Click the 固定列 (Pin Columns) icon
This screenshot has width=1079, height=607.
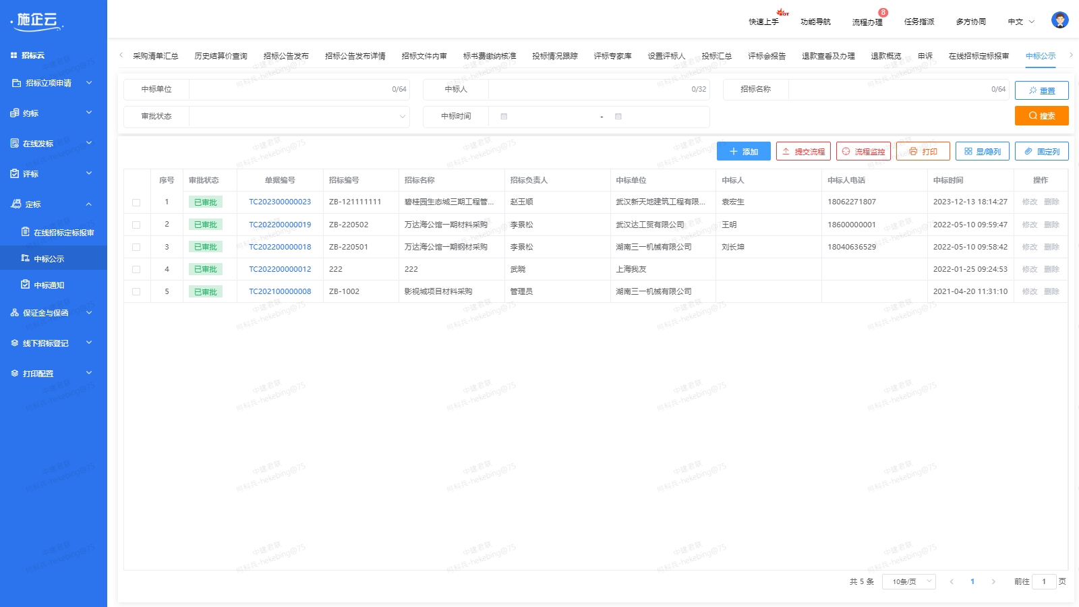(x=1041, y=151)
